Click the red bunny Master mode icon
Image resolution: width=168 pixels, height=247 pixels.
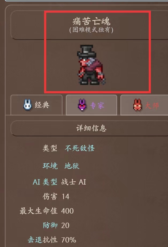click(137, 105)
